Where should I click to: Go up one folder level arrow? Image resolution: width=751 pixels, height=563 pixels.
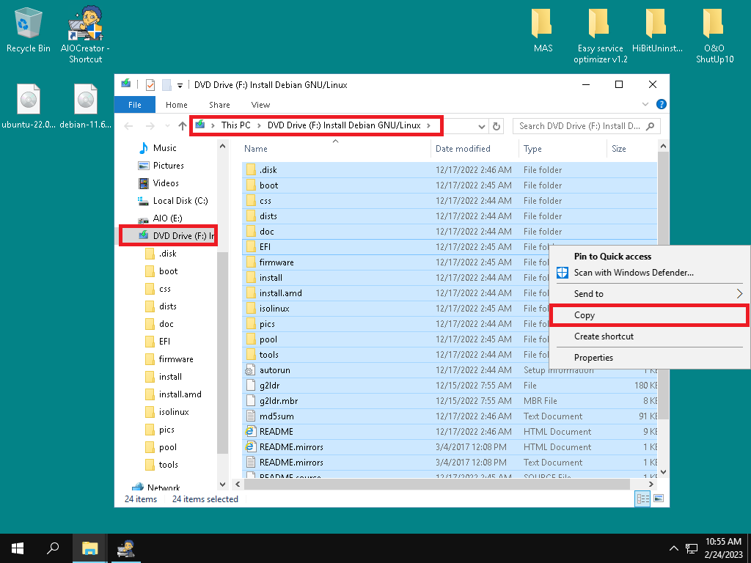click(183, 126)
